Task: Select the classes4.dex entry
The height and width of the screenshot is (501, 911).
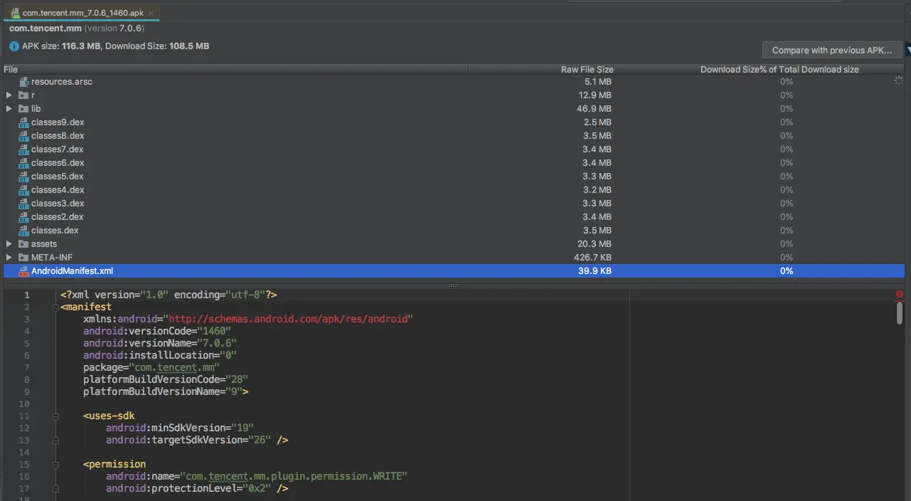Action: (x=58, y=190)
